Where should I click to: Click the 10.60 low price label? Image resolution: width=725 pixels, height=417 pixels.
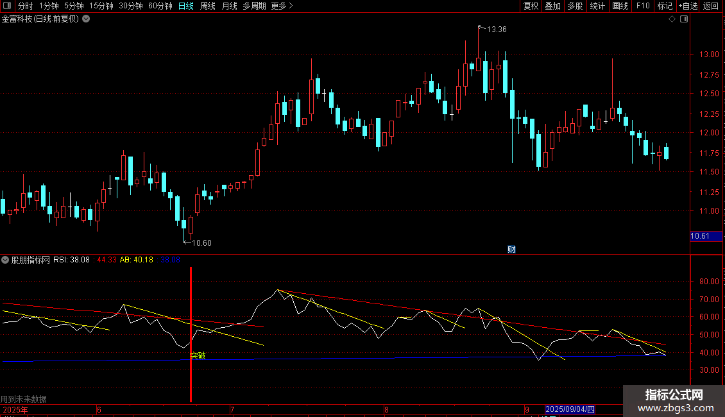point(201,243)
